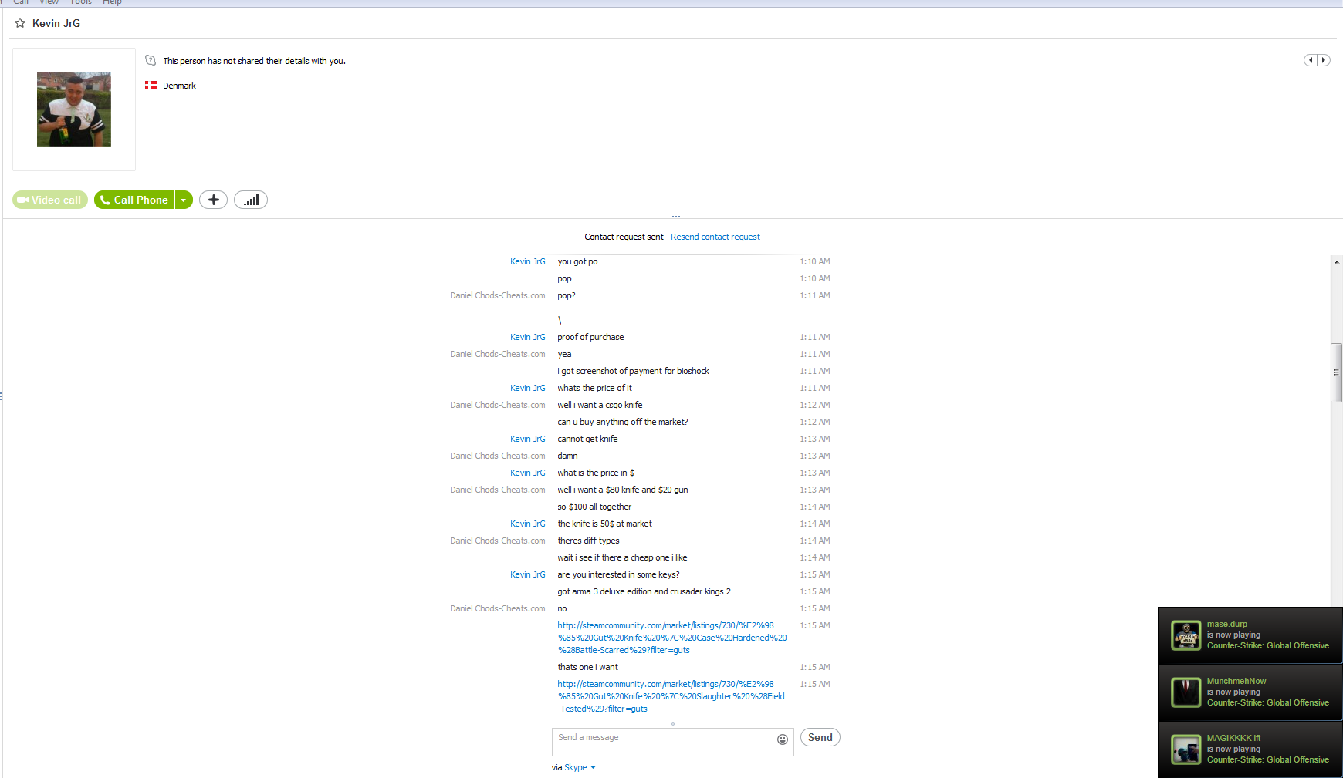
Task: Open the emoticon picker
Action: click(x=783, y=739)
